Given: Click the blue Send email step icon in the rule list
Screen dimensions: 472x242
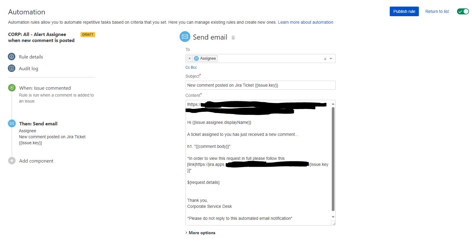Looking at the screenshot, I should click(12, 123).
